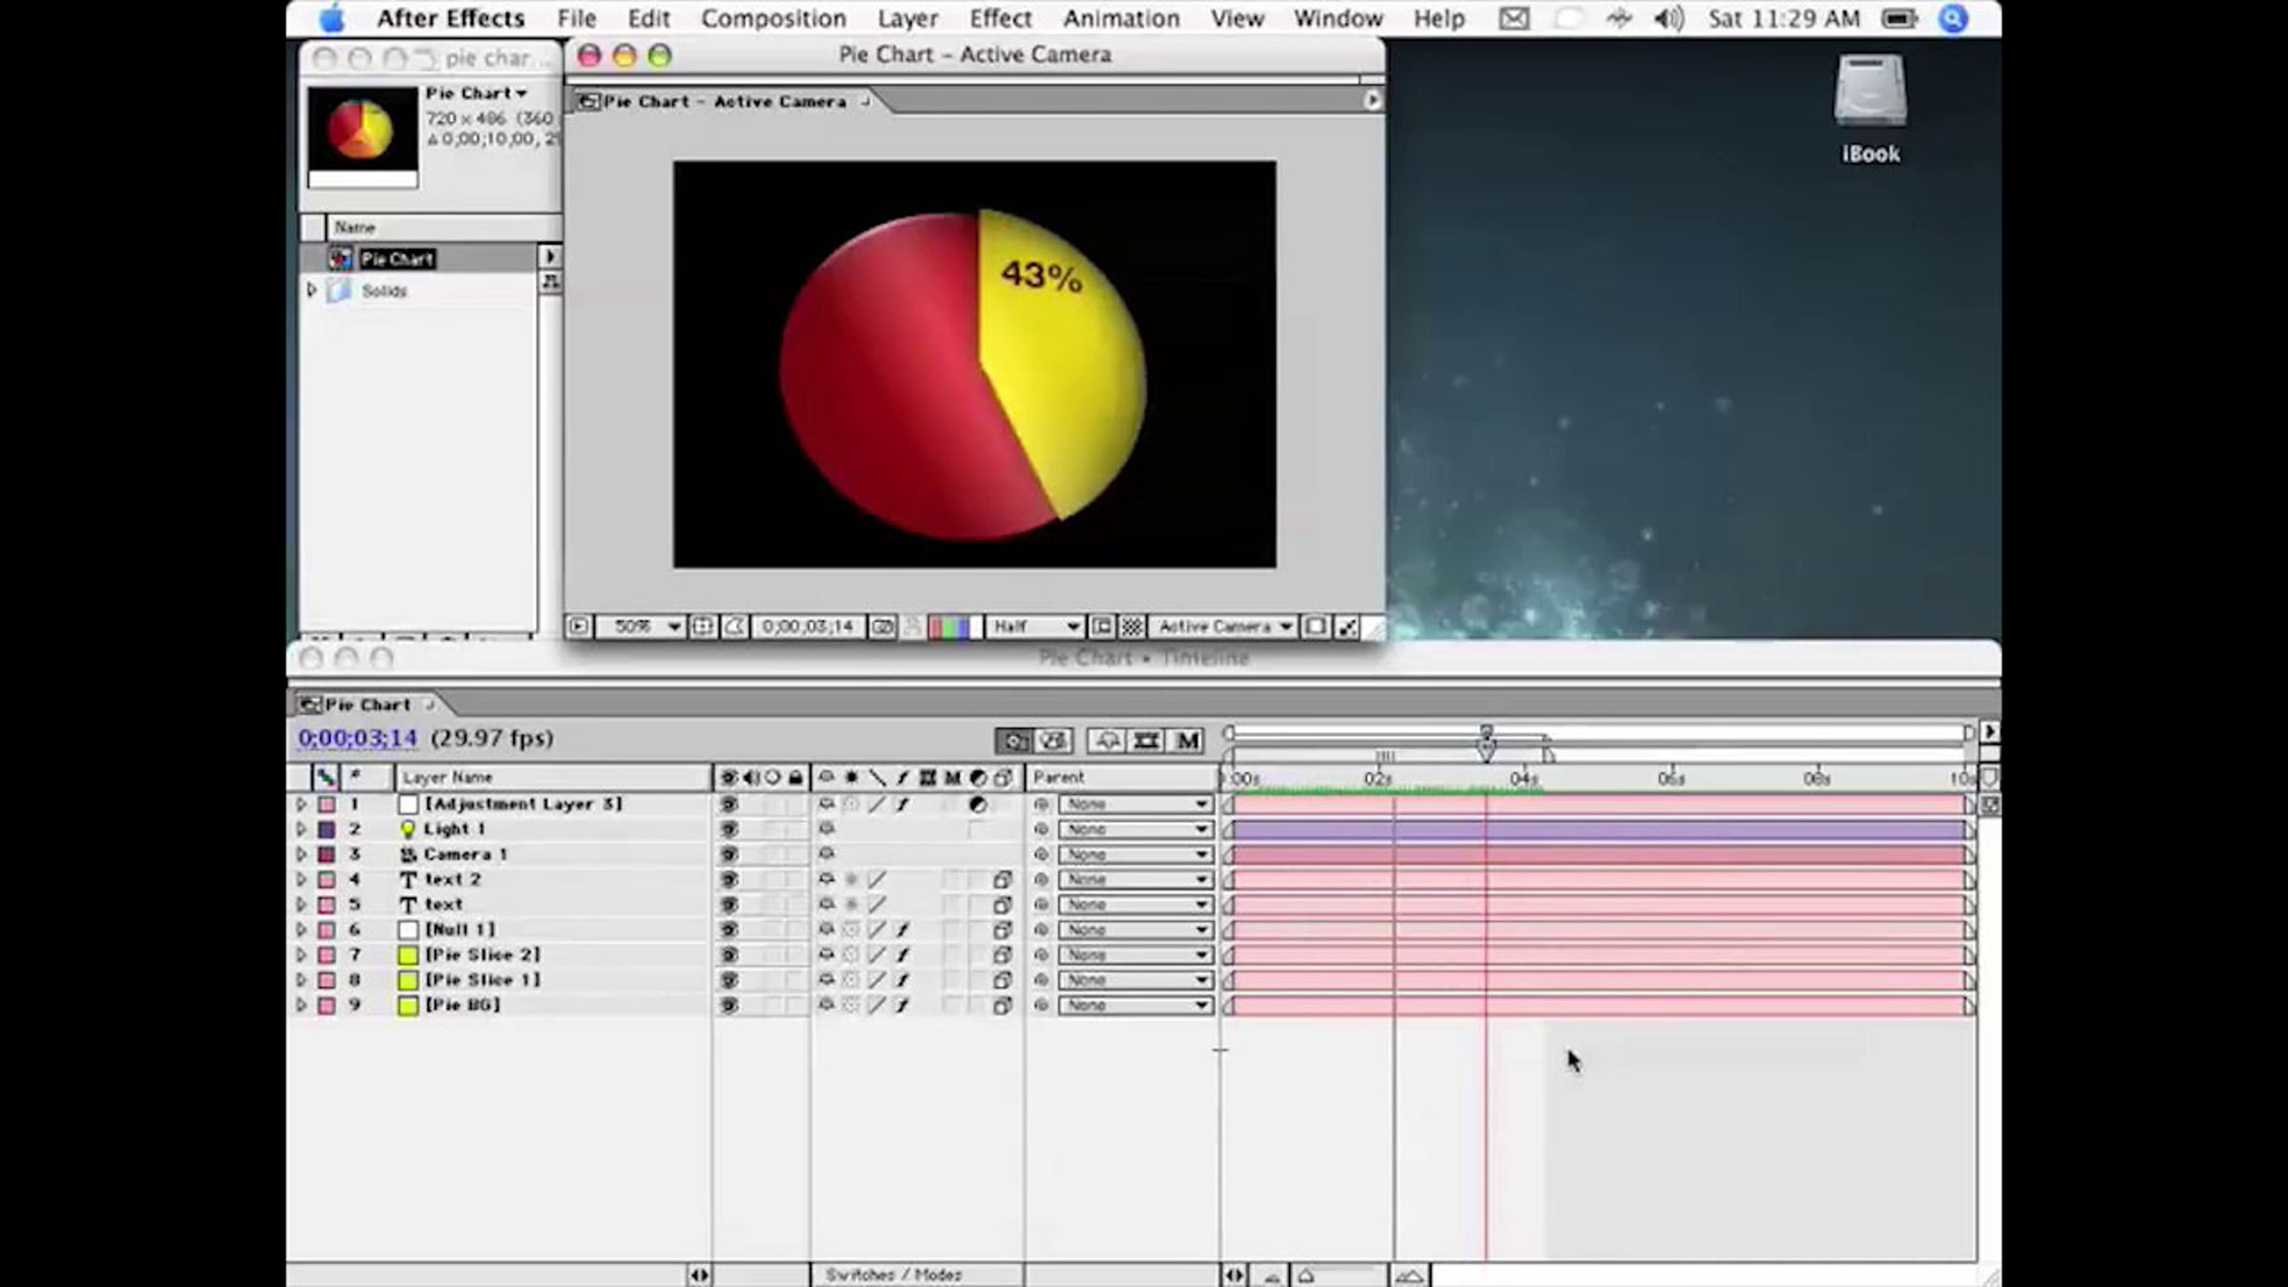The image size is (2288, 1287).
Task: Click the Motion Blur enable button (M)
Action: pos(1187,740)
